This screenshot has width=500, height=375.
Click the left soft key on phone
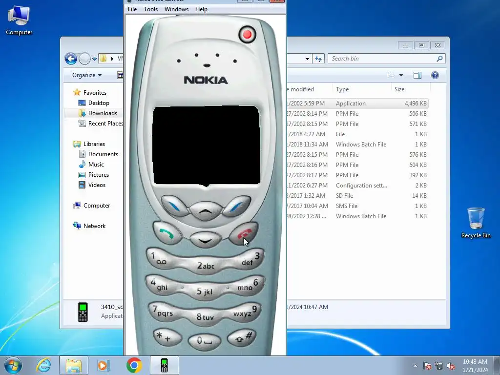[174, 206]
